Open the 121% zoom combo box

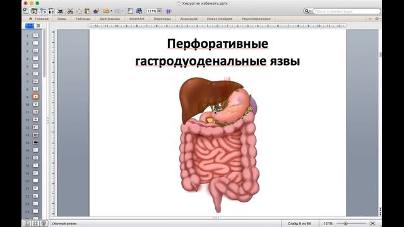[154, 11]
